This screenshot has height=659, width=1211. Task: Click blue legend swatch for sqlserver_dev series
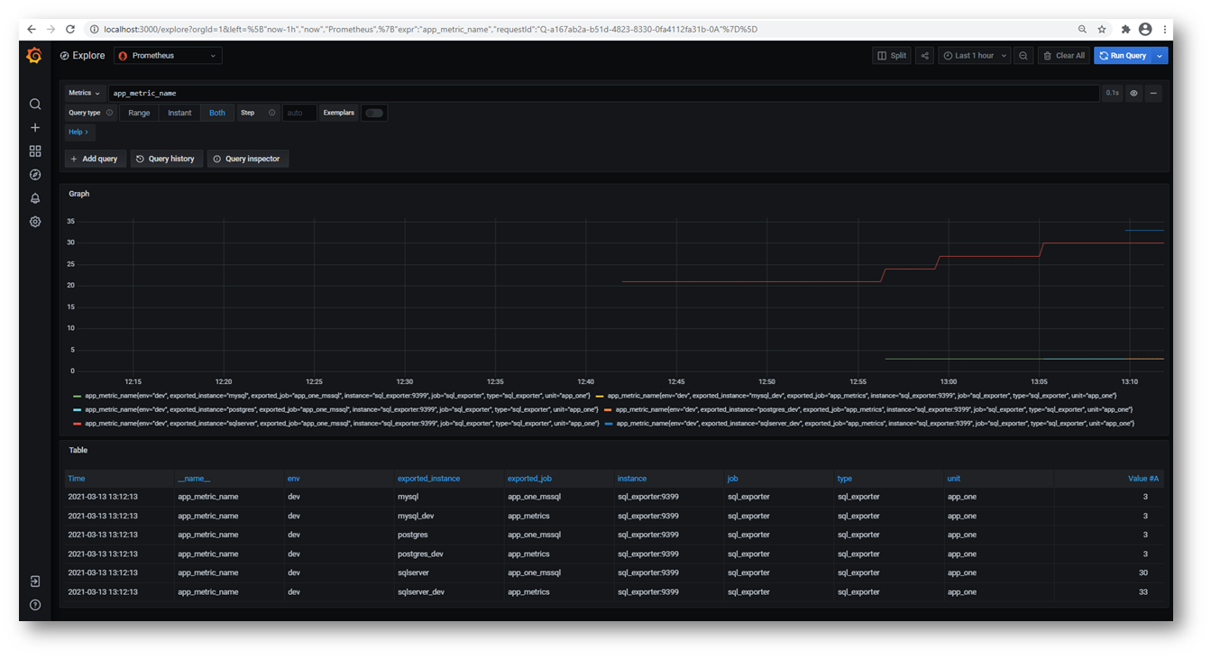click(609, 423)
